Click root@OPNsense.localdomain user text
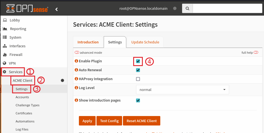 coord(144,8)
